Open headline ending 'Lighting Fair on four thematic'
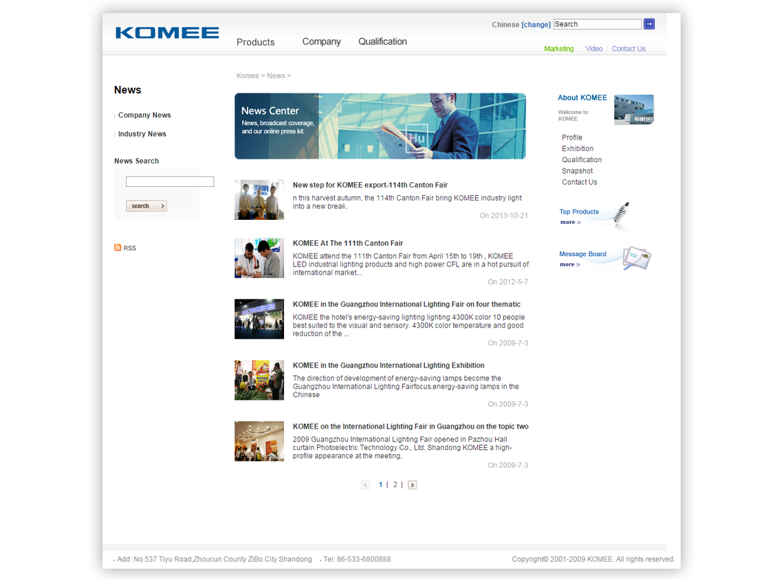Image resolution: width=779 pixels, height=579 pixels. [406, 304]
